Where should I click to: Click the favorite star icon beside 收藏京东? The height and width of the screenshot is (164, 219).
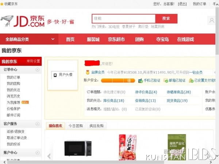coord(2,4)
